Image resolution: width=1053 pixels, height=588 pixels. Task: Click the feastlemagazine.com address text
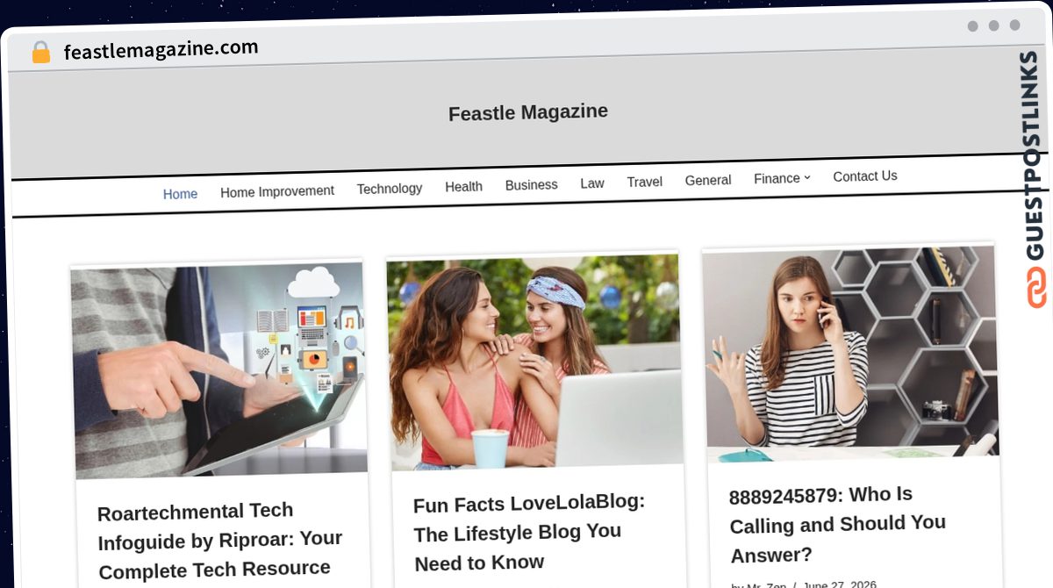click(161, 49)
